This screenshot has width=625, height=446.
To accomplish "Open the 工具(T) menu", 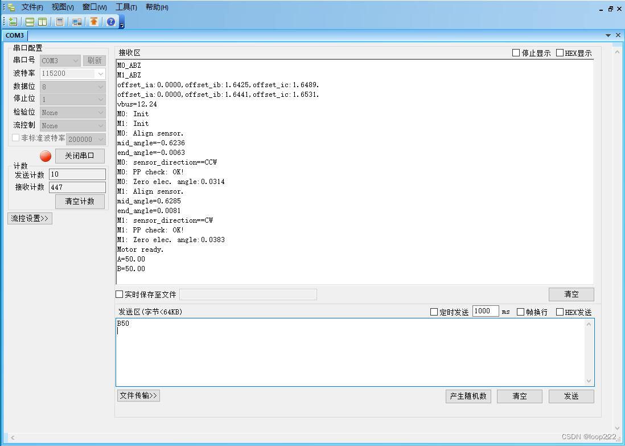I will 126,7.
